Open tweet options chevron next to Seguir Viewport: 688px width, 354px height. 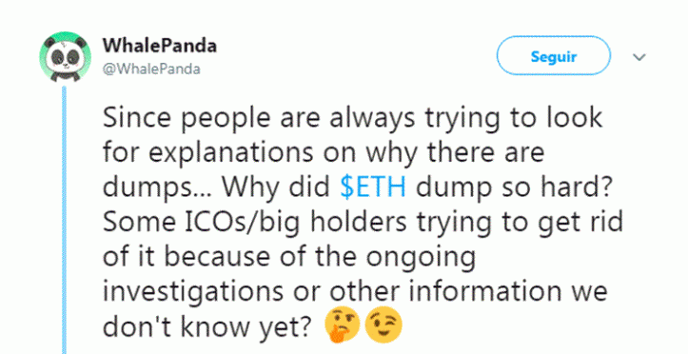click(x=639, y=57)
